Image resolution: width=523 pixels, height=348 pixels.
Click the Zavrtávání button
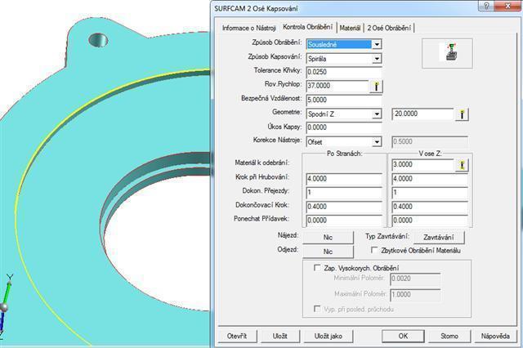click(x=439, y=238)
